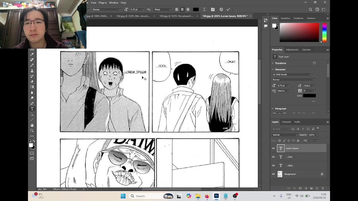Create a new layer from Layers panel
The width and height of the screenshot is (358, 201).
tap(317, 188)
